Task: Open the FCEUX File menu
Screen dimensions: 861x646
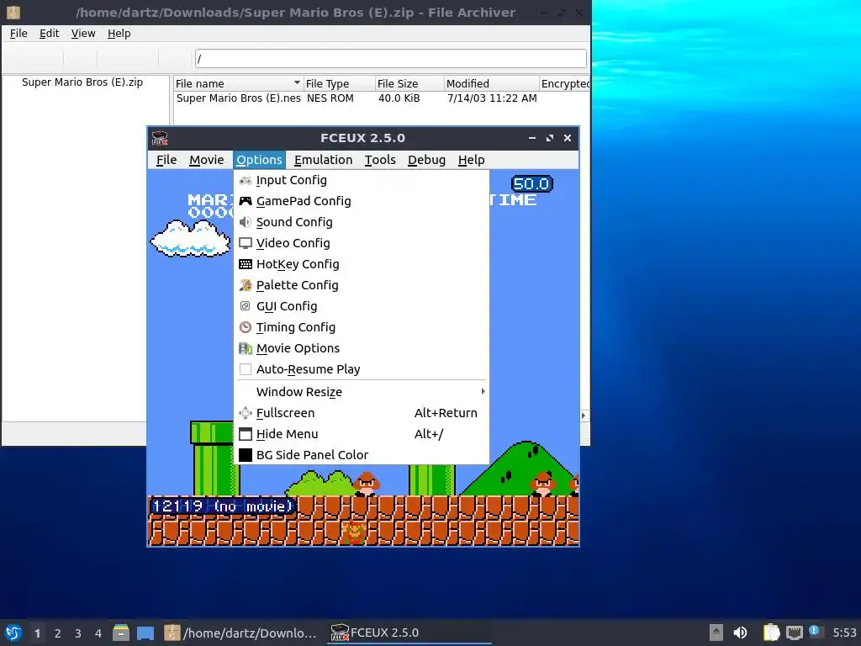Action: pyautogui.click(x=166, y=160)
